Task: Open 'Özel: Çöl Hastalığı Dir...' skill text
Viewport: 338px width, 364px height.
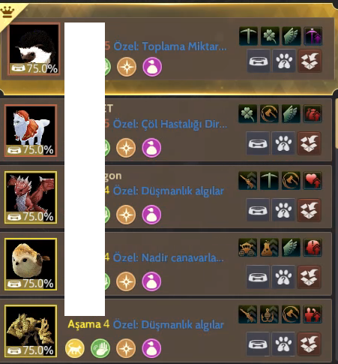Action: point(170,124)
